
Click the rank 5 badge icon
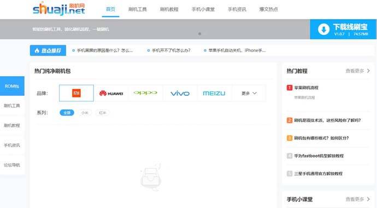tap(290, 174)
